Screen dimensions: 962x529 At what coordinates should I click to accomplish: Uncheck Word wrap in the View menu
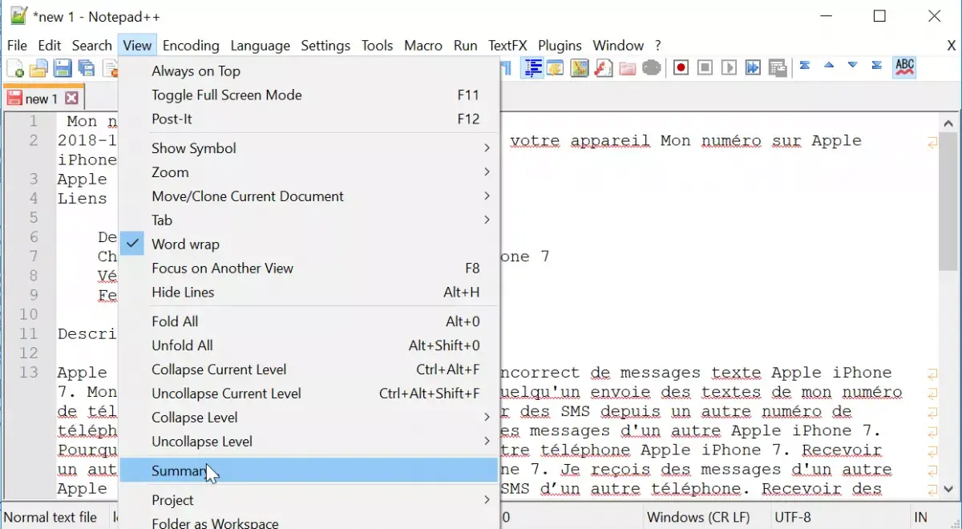coord(309,244)
